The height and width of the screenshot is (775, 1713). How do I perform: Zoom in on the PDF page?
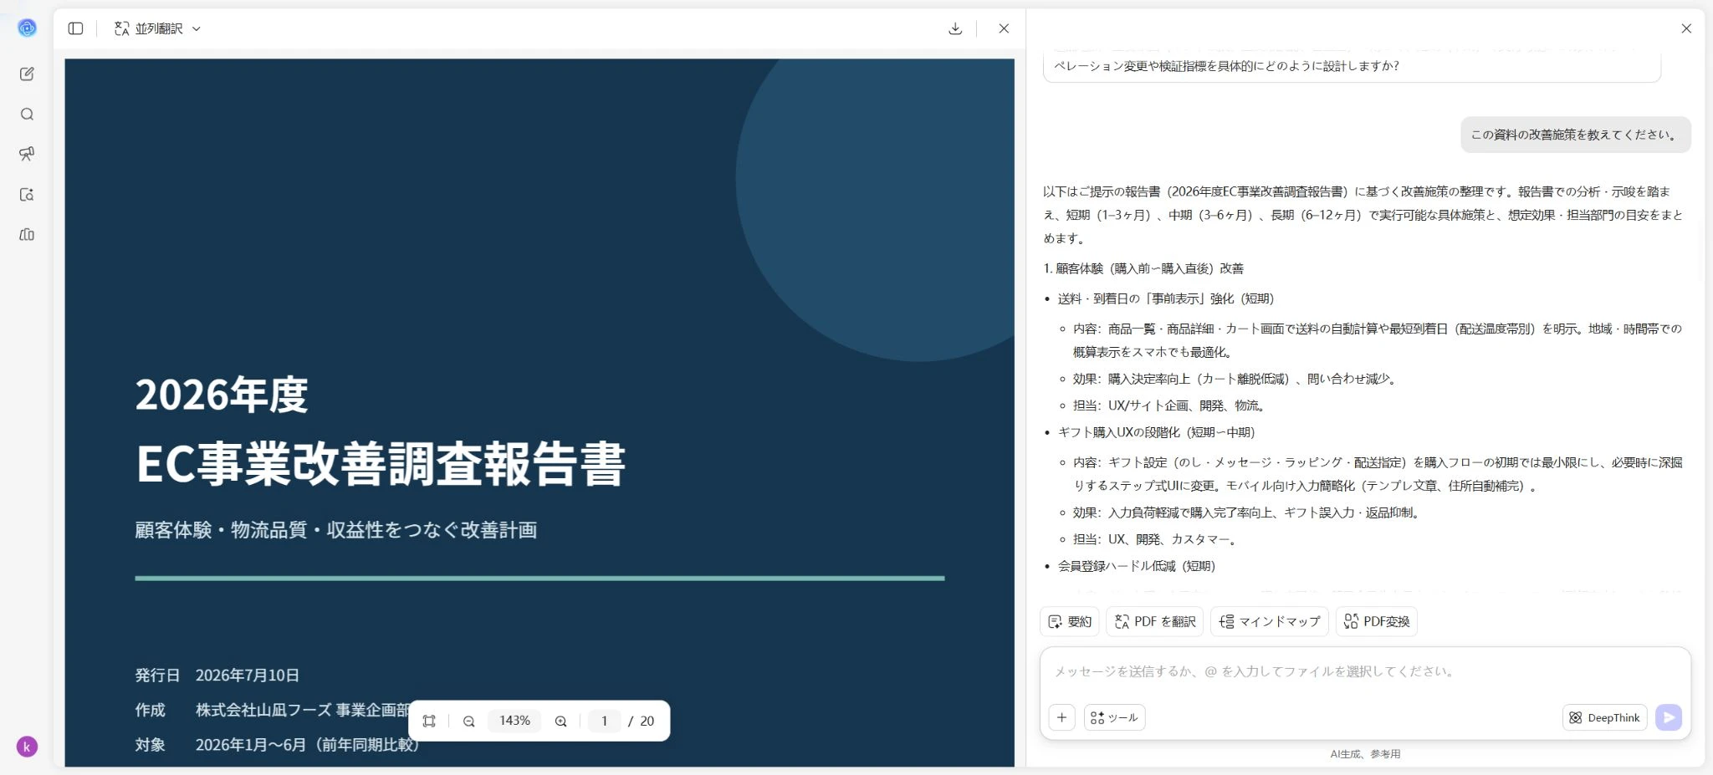[x=561, y=721]
